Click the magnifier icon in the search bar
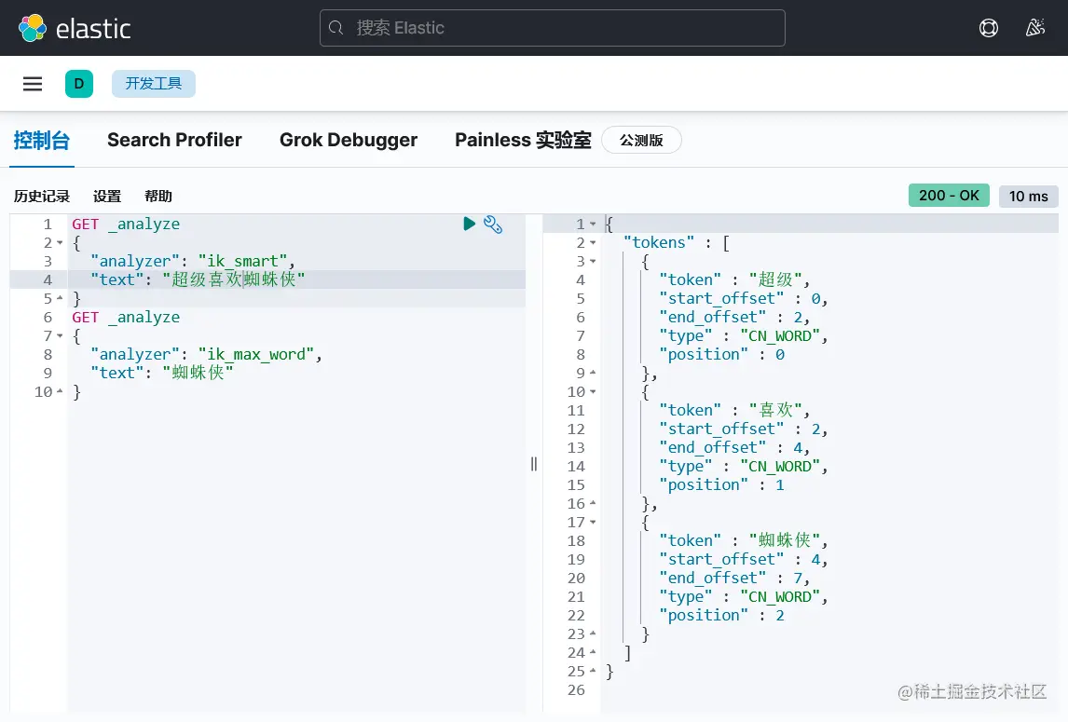Image resolution: width=1068 pixels, height=722 pixels. (336, 28)
